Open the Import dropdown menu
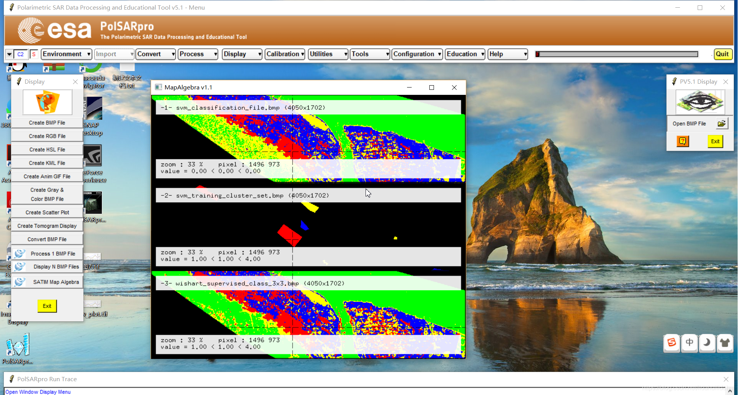The image size is (738, 395). coord(114,54)
